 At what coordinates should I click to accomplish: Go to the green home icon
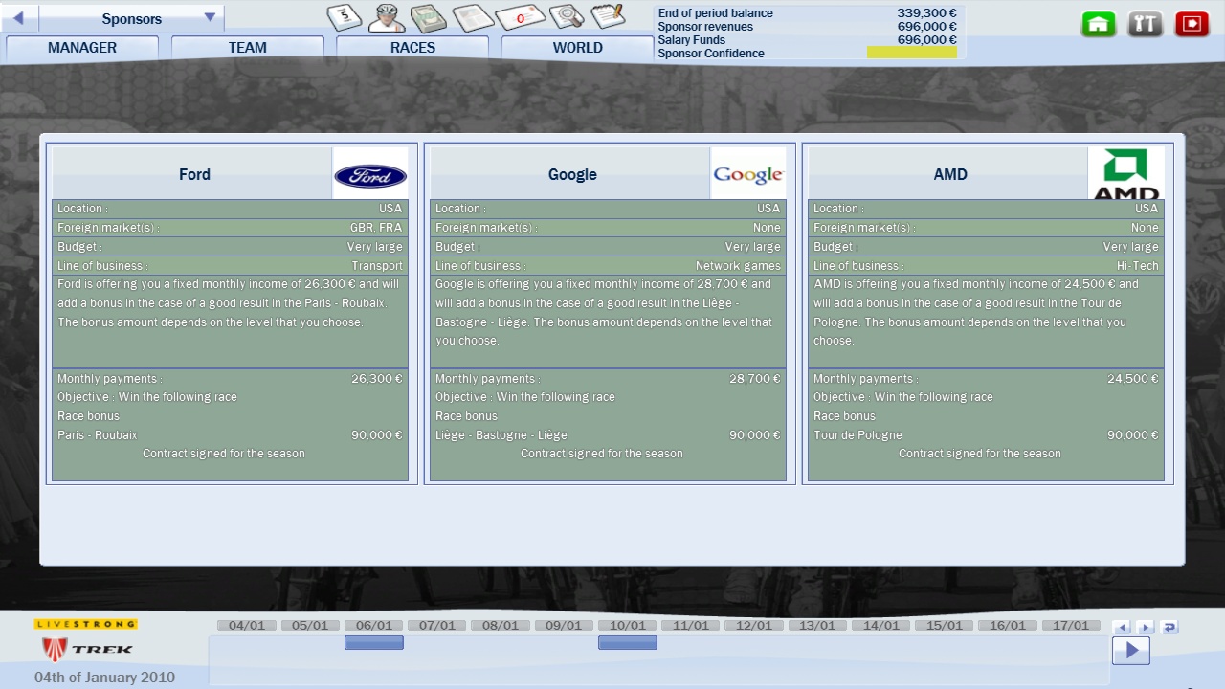pos(1099,25)
